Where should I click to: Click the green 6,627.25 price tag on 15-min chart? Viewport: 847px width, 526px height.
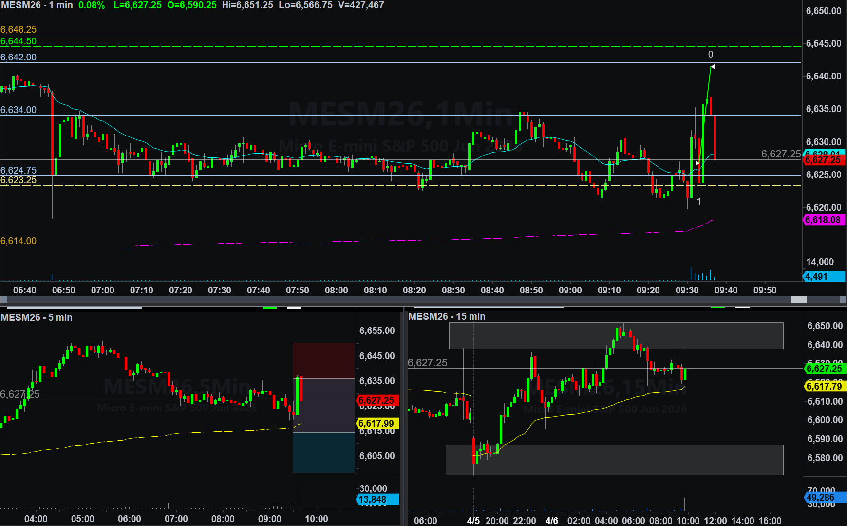click(824, 369)
